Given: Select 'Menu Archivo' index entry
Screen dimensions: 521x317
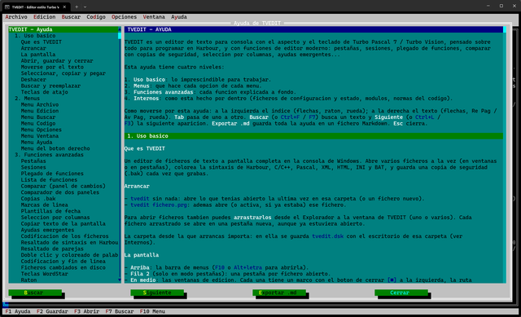Looking at the screenshot, I should pyautogui.click(x=40, y=104).
